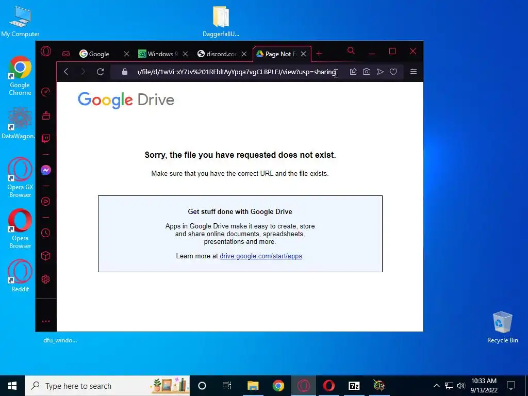Open a new tab with plus button
The image size is (528, 396).
tap(319, 54)
